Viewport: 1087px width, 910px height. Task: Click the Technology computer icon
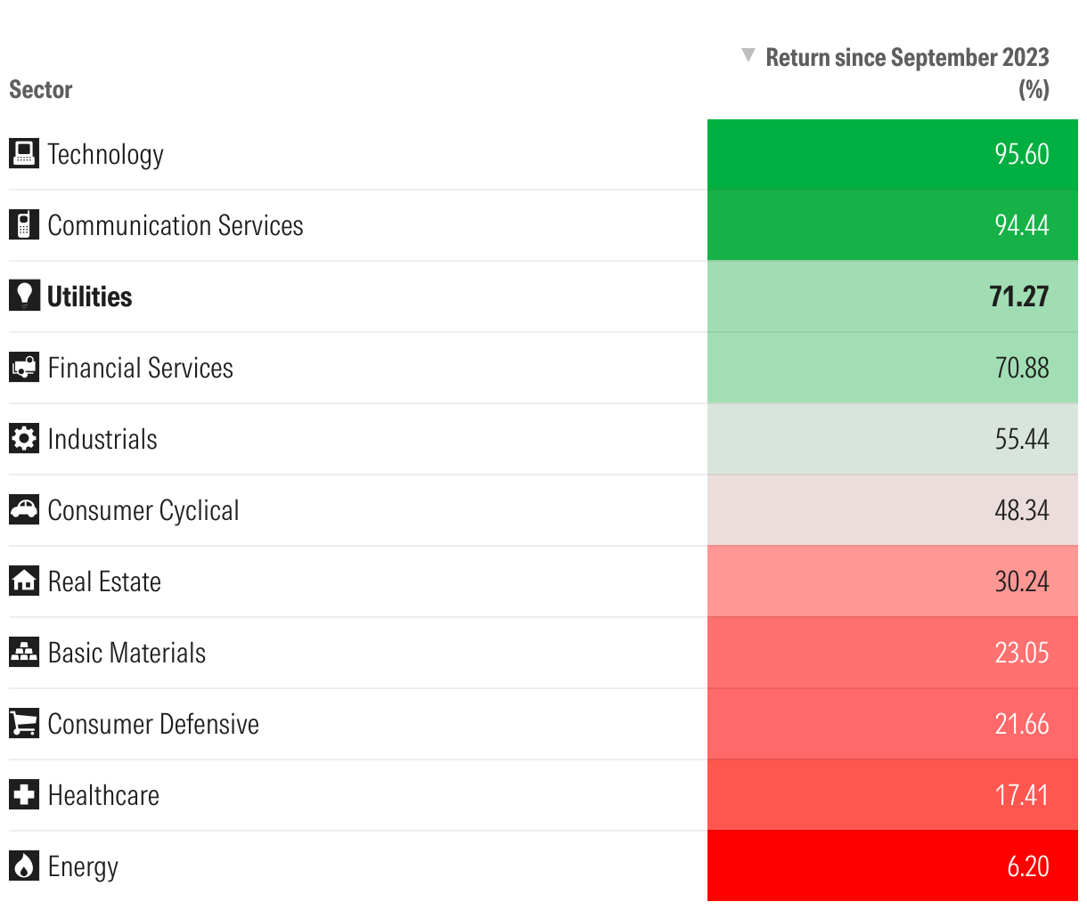pos(24,154)
